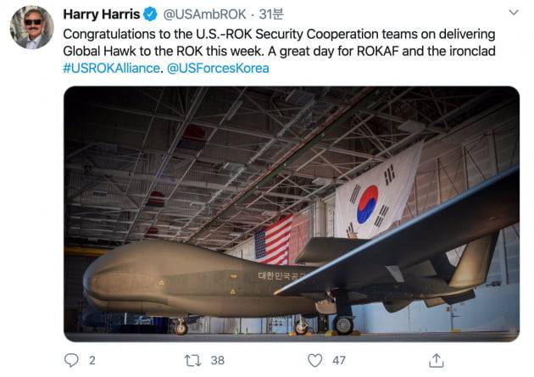Click the share upload icon
Viewport: 534px width, 377px height.
437,360
